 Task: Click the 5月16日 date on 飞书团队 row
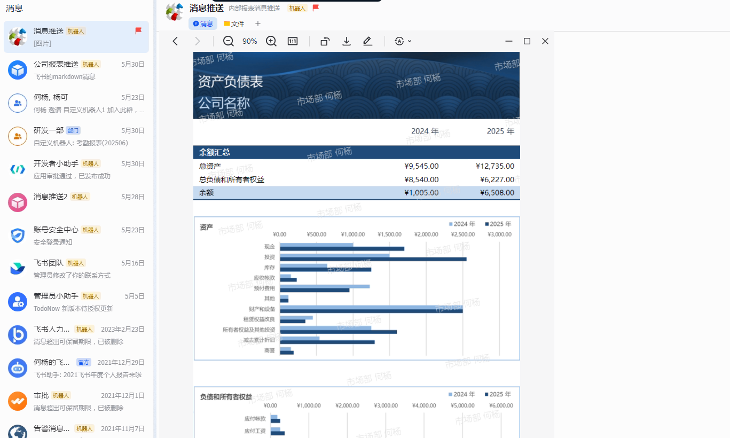pos(133,263)
